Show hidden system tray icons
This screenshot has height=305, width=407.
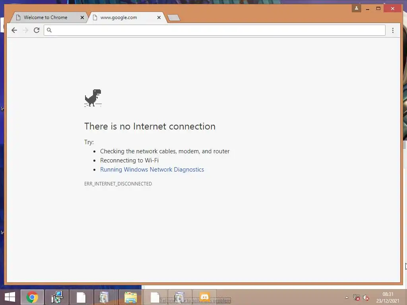pos(347,297)
